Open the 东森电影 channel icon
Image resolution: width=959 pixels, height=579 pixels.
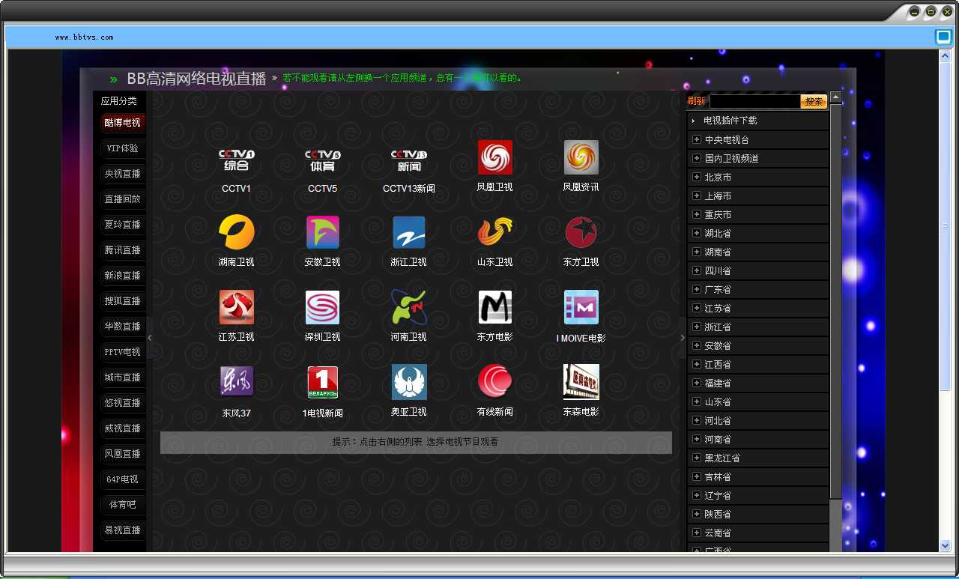tap(581, 382)
